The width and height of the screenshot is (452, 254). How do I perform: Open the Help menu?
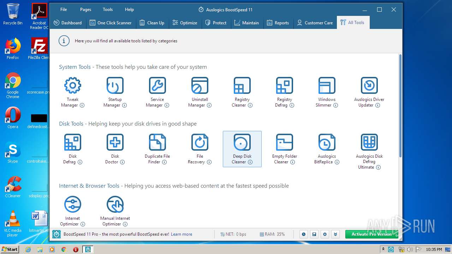tap(129, 10)
